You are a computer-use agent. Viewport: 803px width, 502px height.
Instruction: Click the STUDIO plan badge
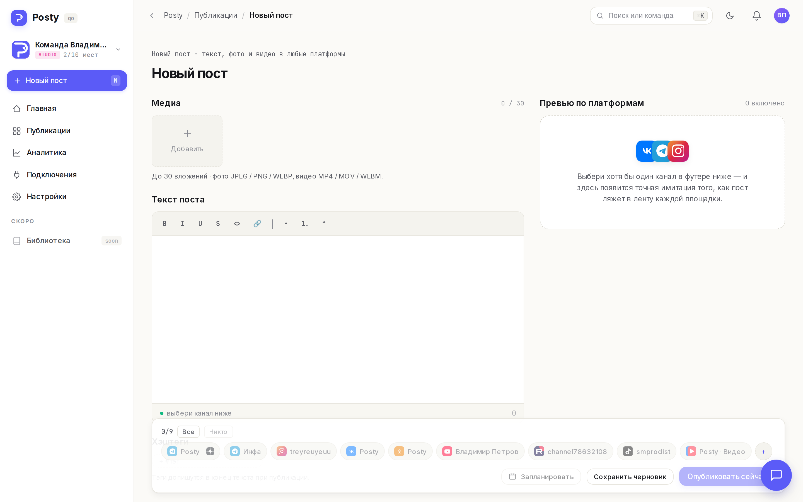click(x=47, y=55)
